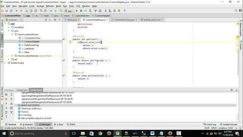Screen dimensions: 243x137
Task: Click the Redo arrow icon
Action: pos(21,11)
